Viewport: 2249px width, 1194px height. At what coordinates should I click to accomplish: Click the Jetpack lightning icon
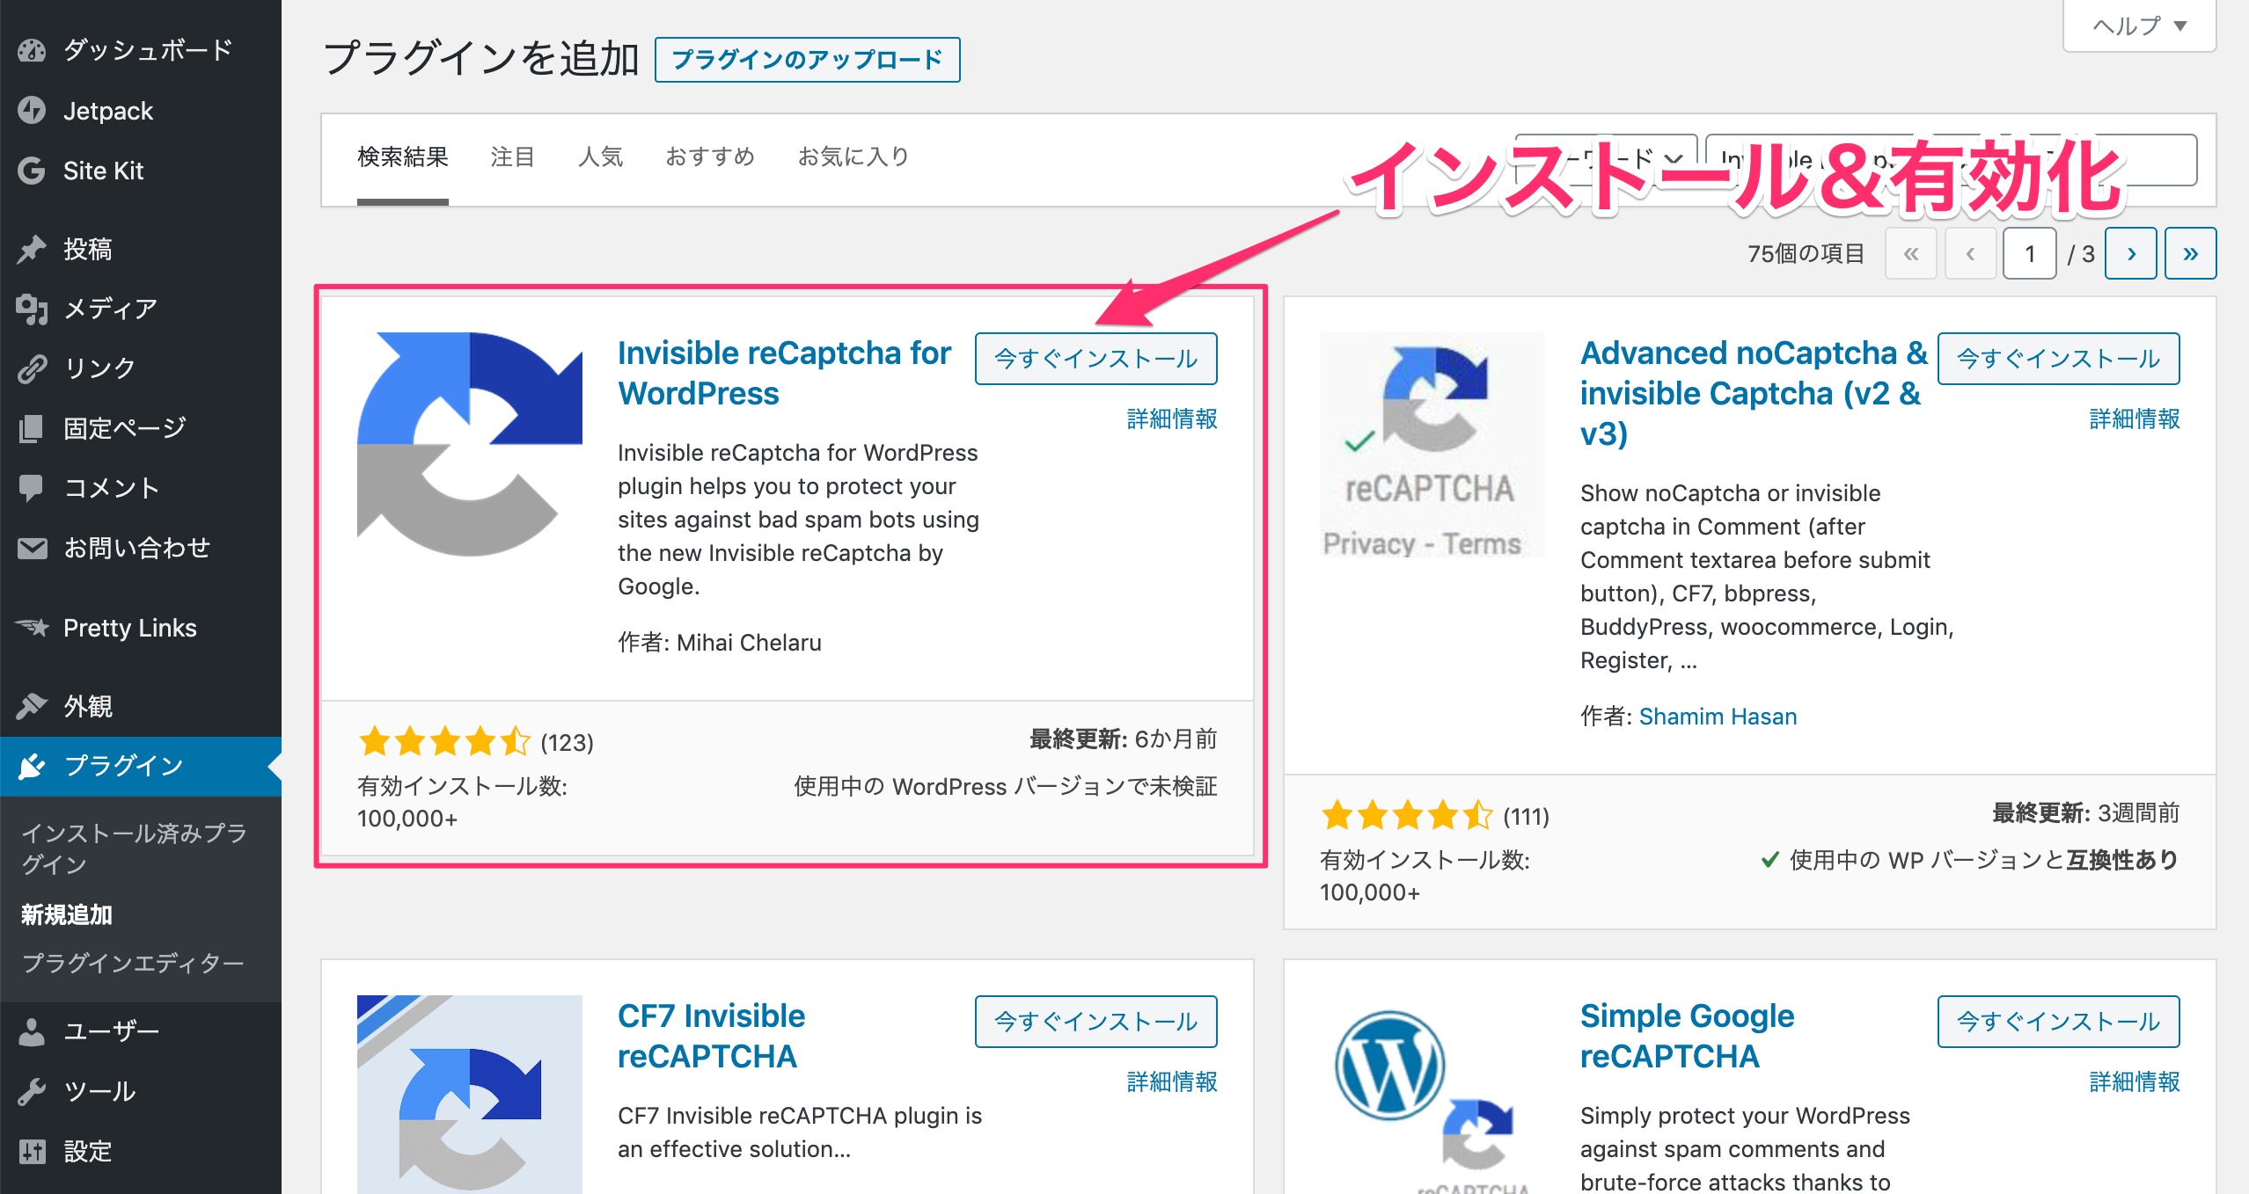click(32, 111)
